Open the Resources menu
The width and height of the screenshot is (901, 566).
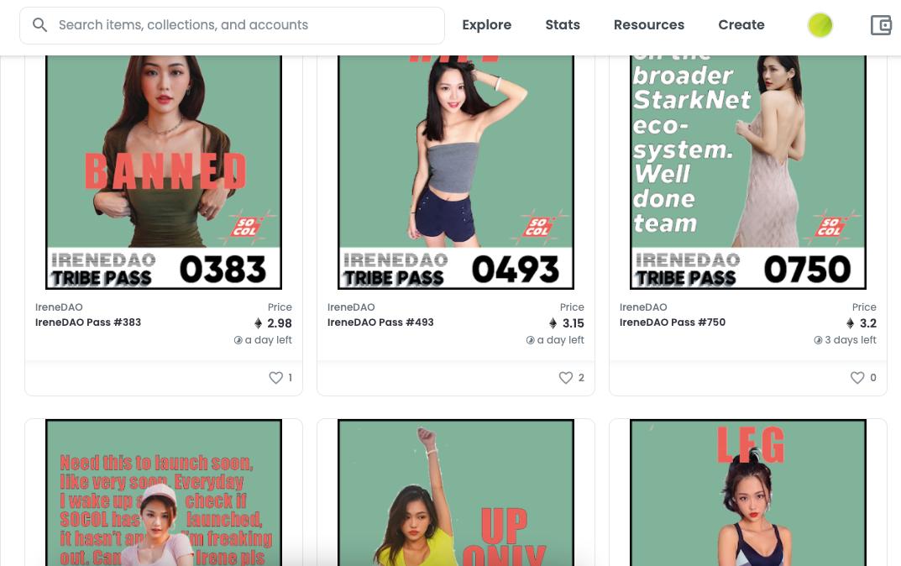(649, 24)
